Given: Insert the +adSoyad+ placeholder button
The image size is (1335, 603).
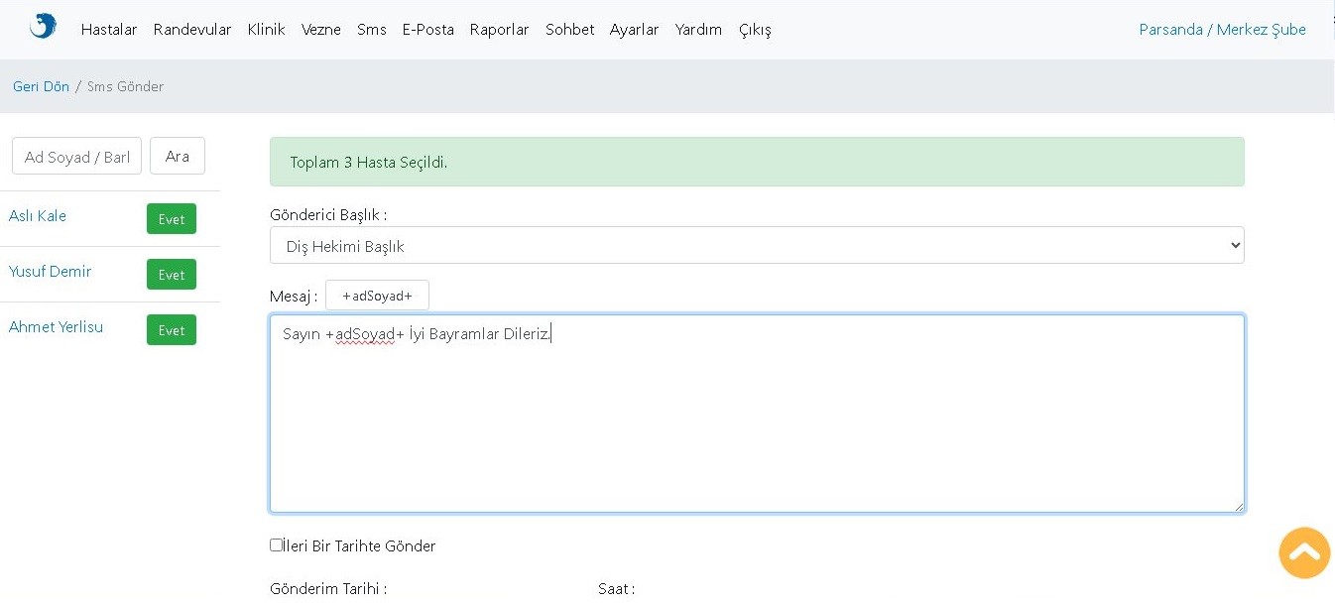Looking at the screenshot, I should click(377, 296).
